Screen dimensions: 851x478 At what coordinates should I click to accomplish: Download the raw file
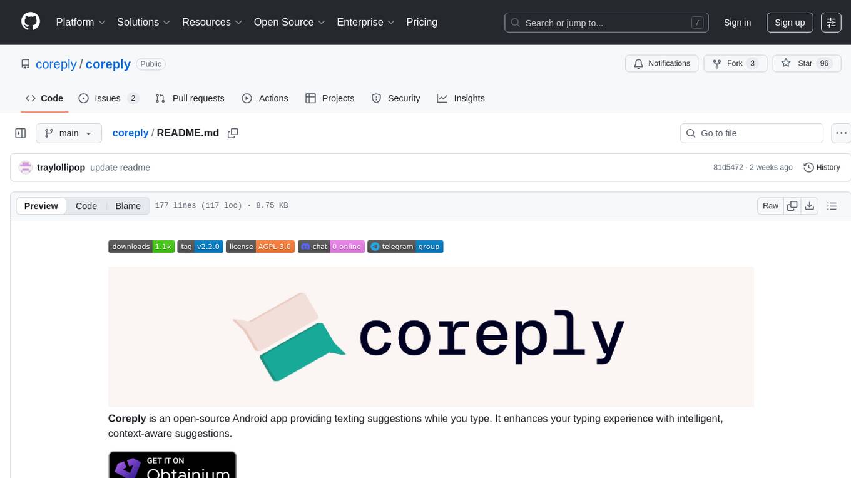pyautogui.click(x=809, y=206)
